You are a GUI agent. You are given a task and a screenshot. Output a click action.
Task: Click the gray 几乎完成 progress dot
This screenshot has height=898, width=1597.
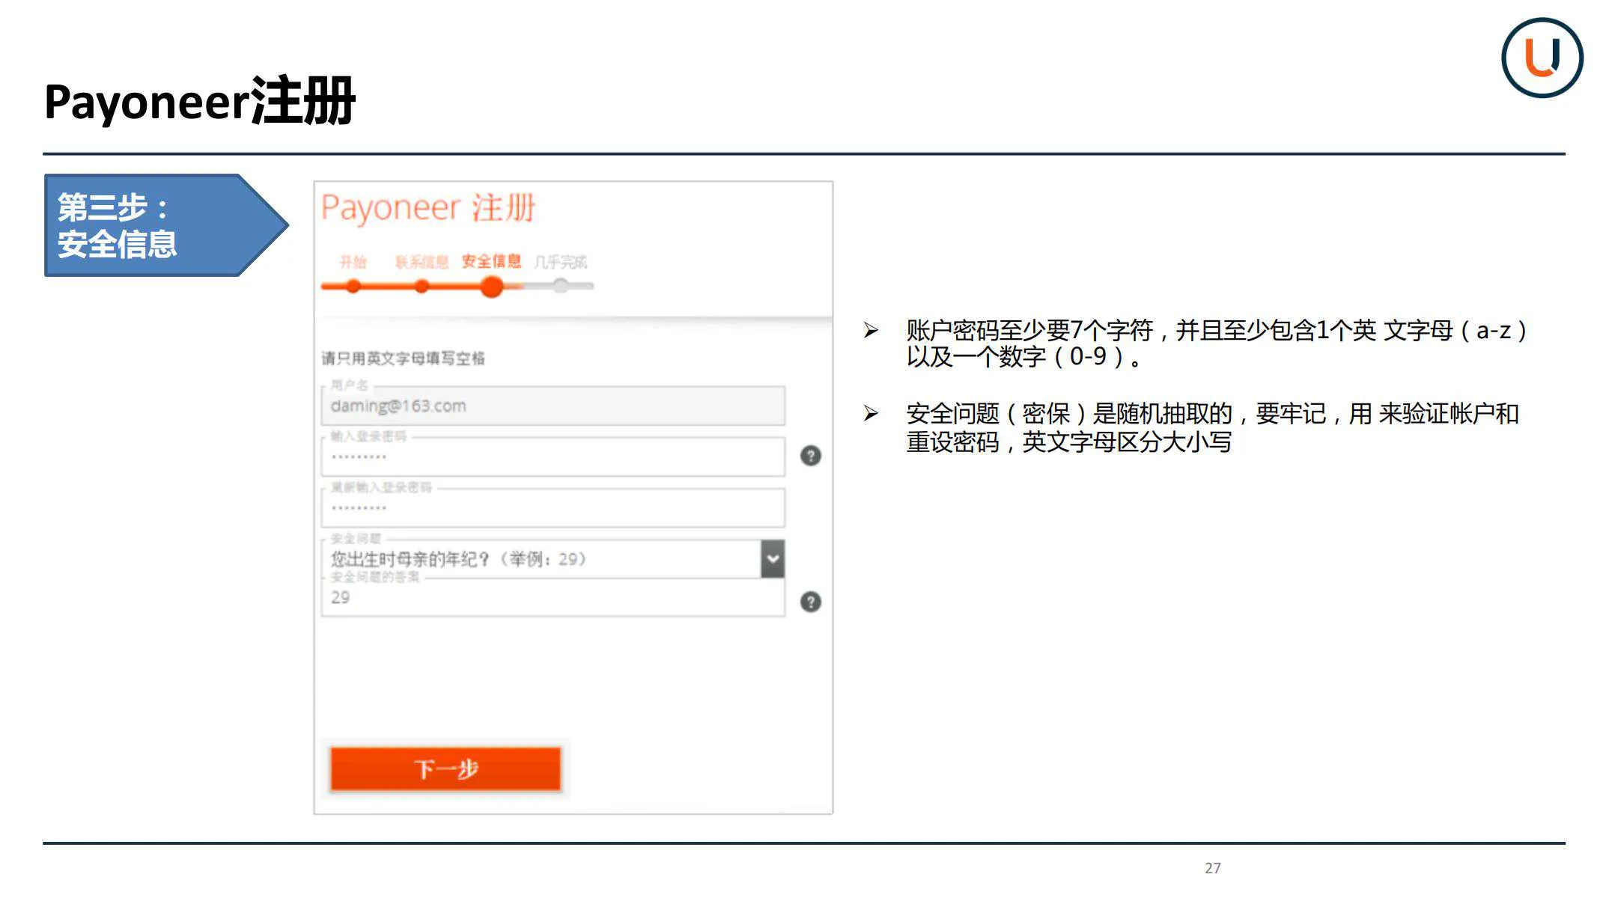pyautogui.click(x=562, y=285)
